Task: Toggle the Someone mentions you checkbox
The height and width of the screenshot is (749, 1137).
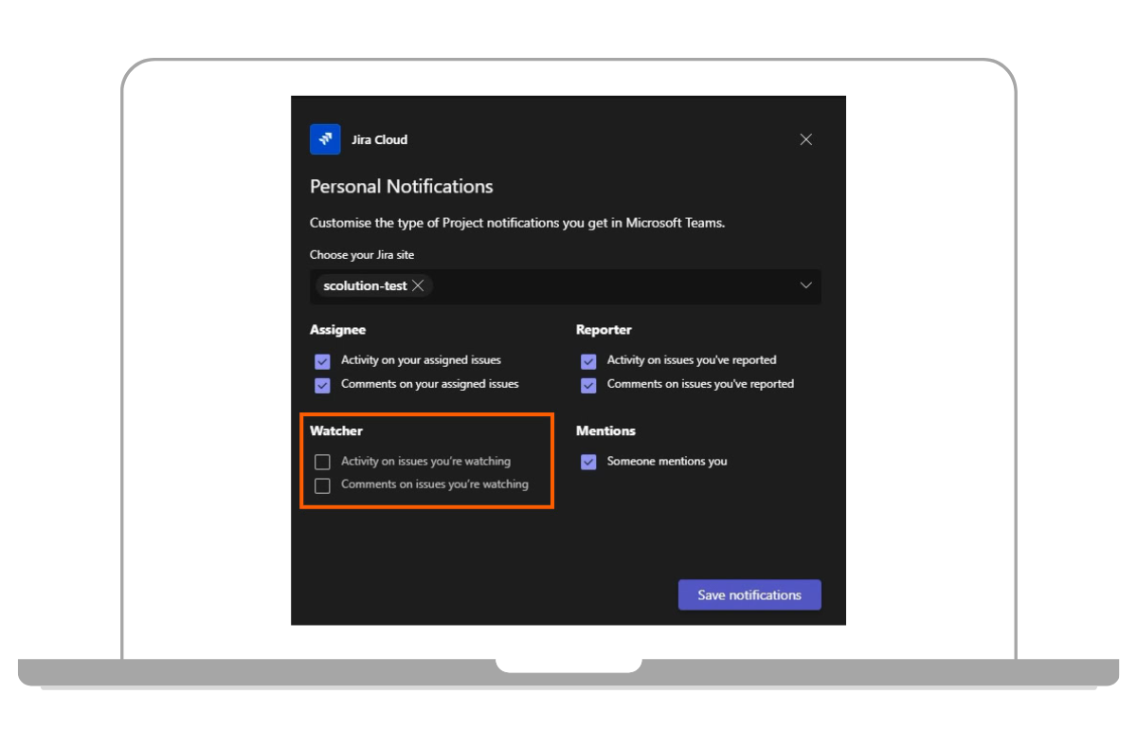Action: 588,462
